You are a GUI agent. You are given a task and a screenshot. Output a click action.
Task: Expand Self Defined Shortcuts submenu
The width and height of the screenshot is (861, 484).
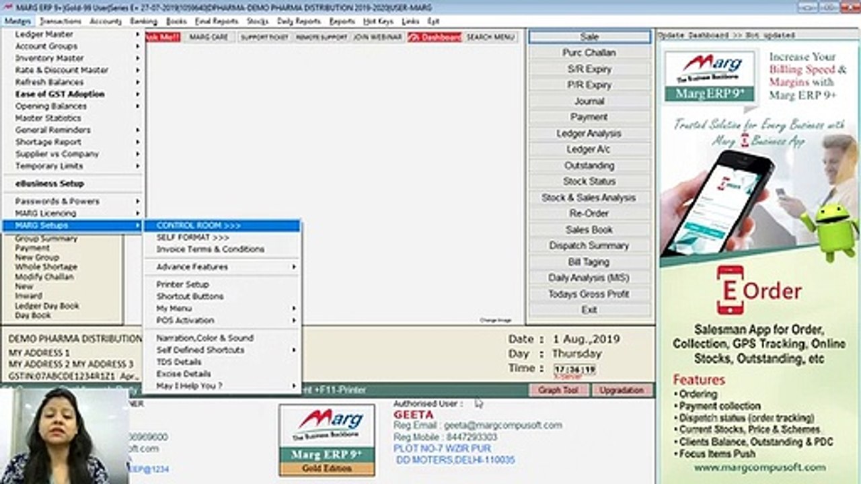pos(222,350)
